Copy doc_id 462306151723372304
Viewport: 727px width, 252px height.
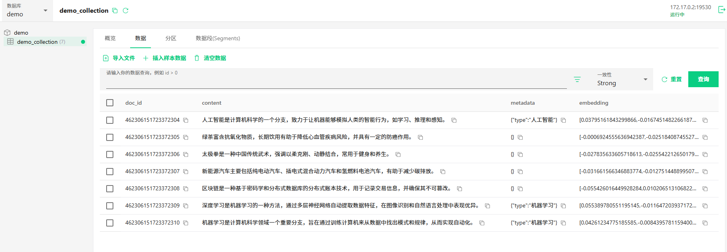(186, 120)
